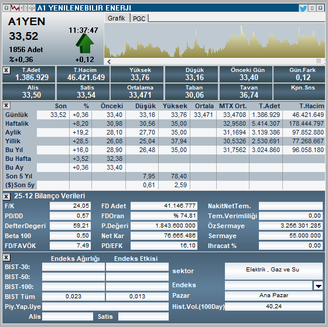Close the T.Adet summary panel with x
Screen dimensions: 328x327
point(6,70)
